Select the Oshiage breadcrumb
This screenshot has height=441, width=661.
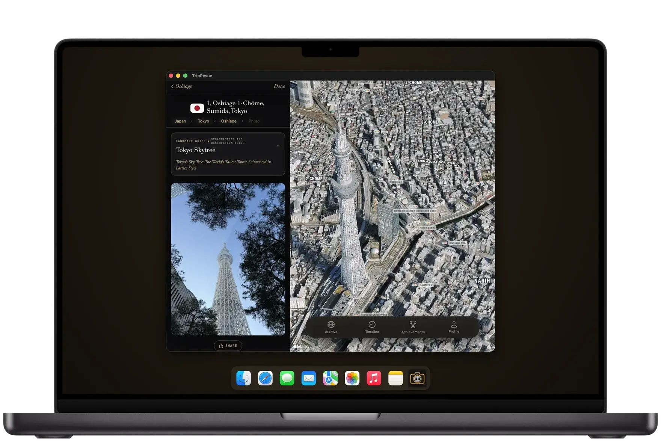(229, 121)
